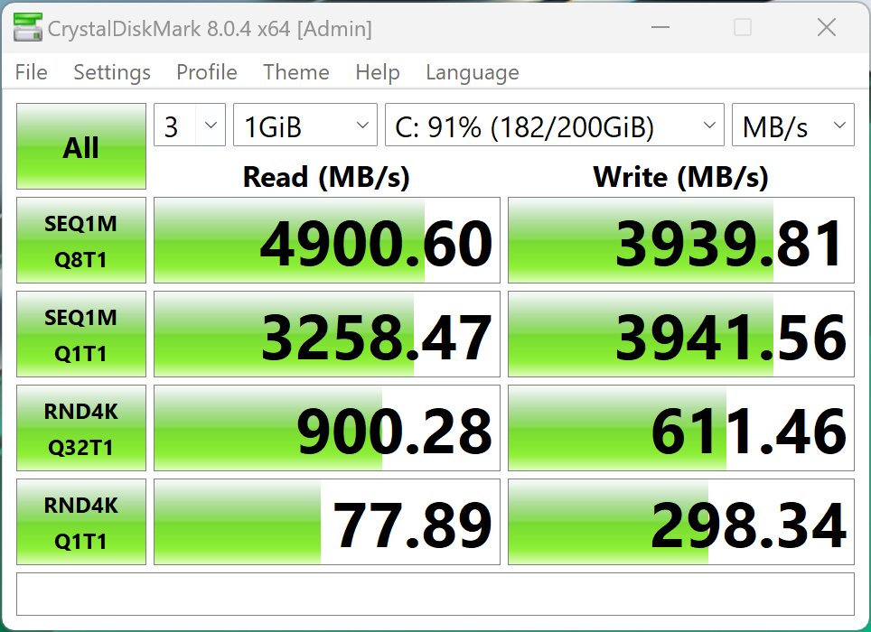Start the RND4K Q32T1 test

[81, 428]
